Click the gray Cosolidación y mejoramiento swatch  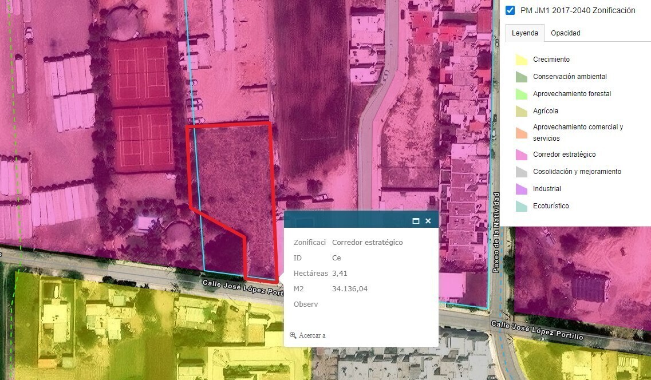[x=521, y=172]
